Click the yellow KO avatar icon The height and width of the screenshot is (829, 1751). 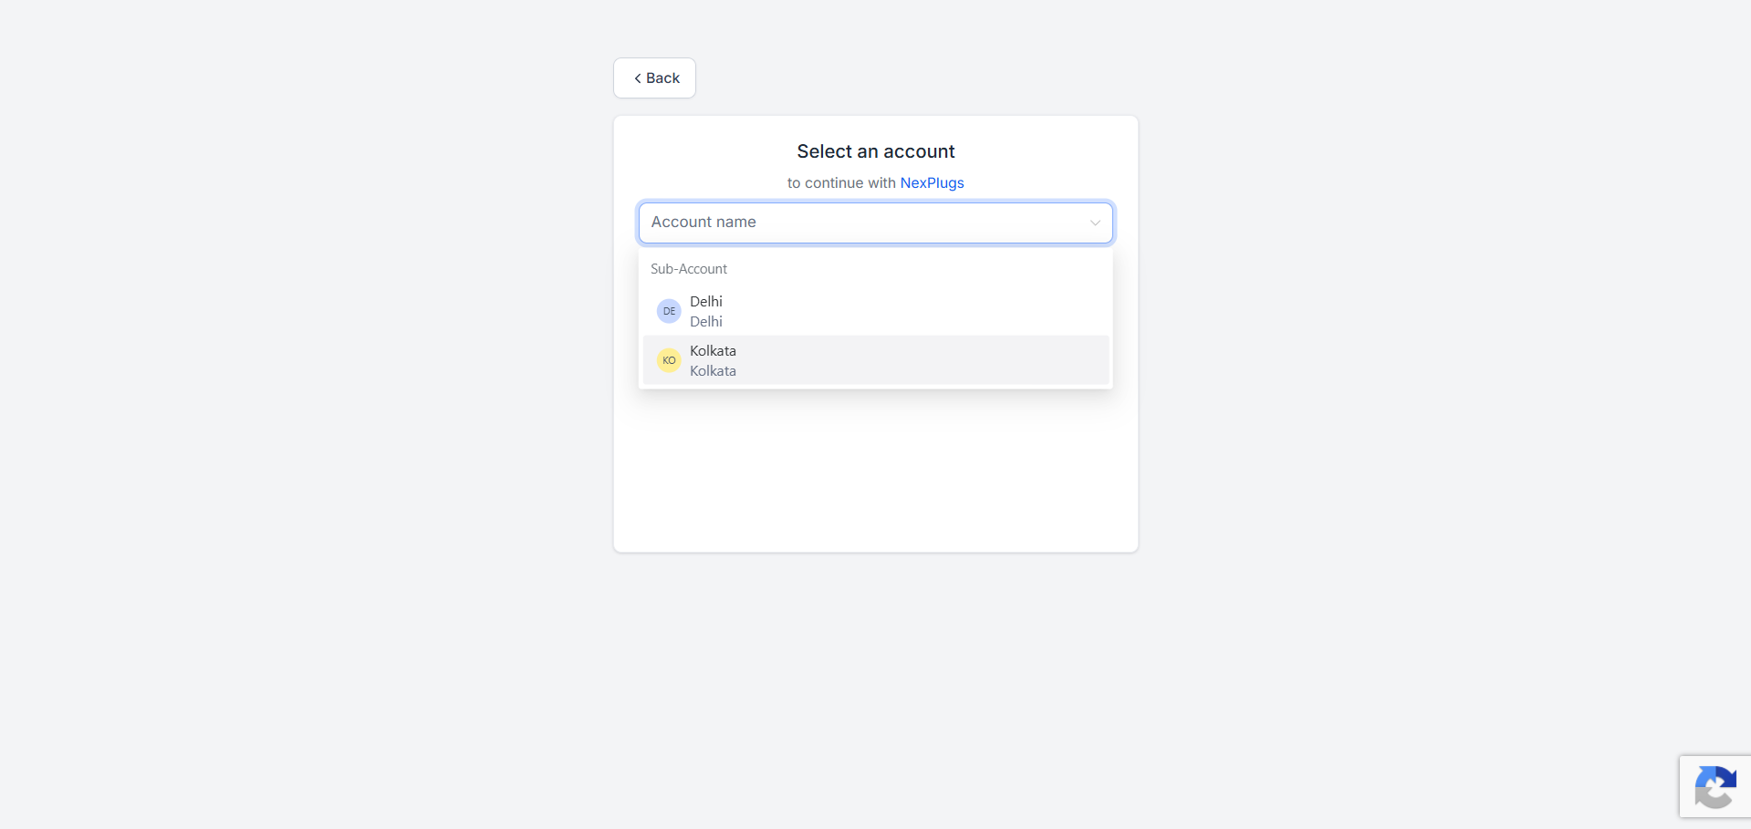click(x=669, y=360)
